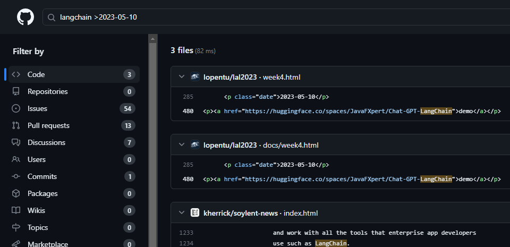The width and height of the screenshot is (510, 247).
Task: Click the Topics signpost icon
Action: [x=16, y=227]
